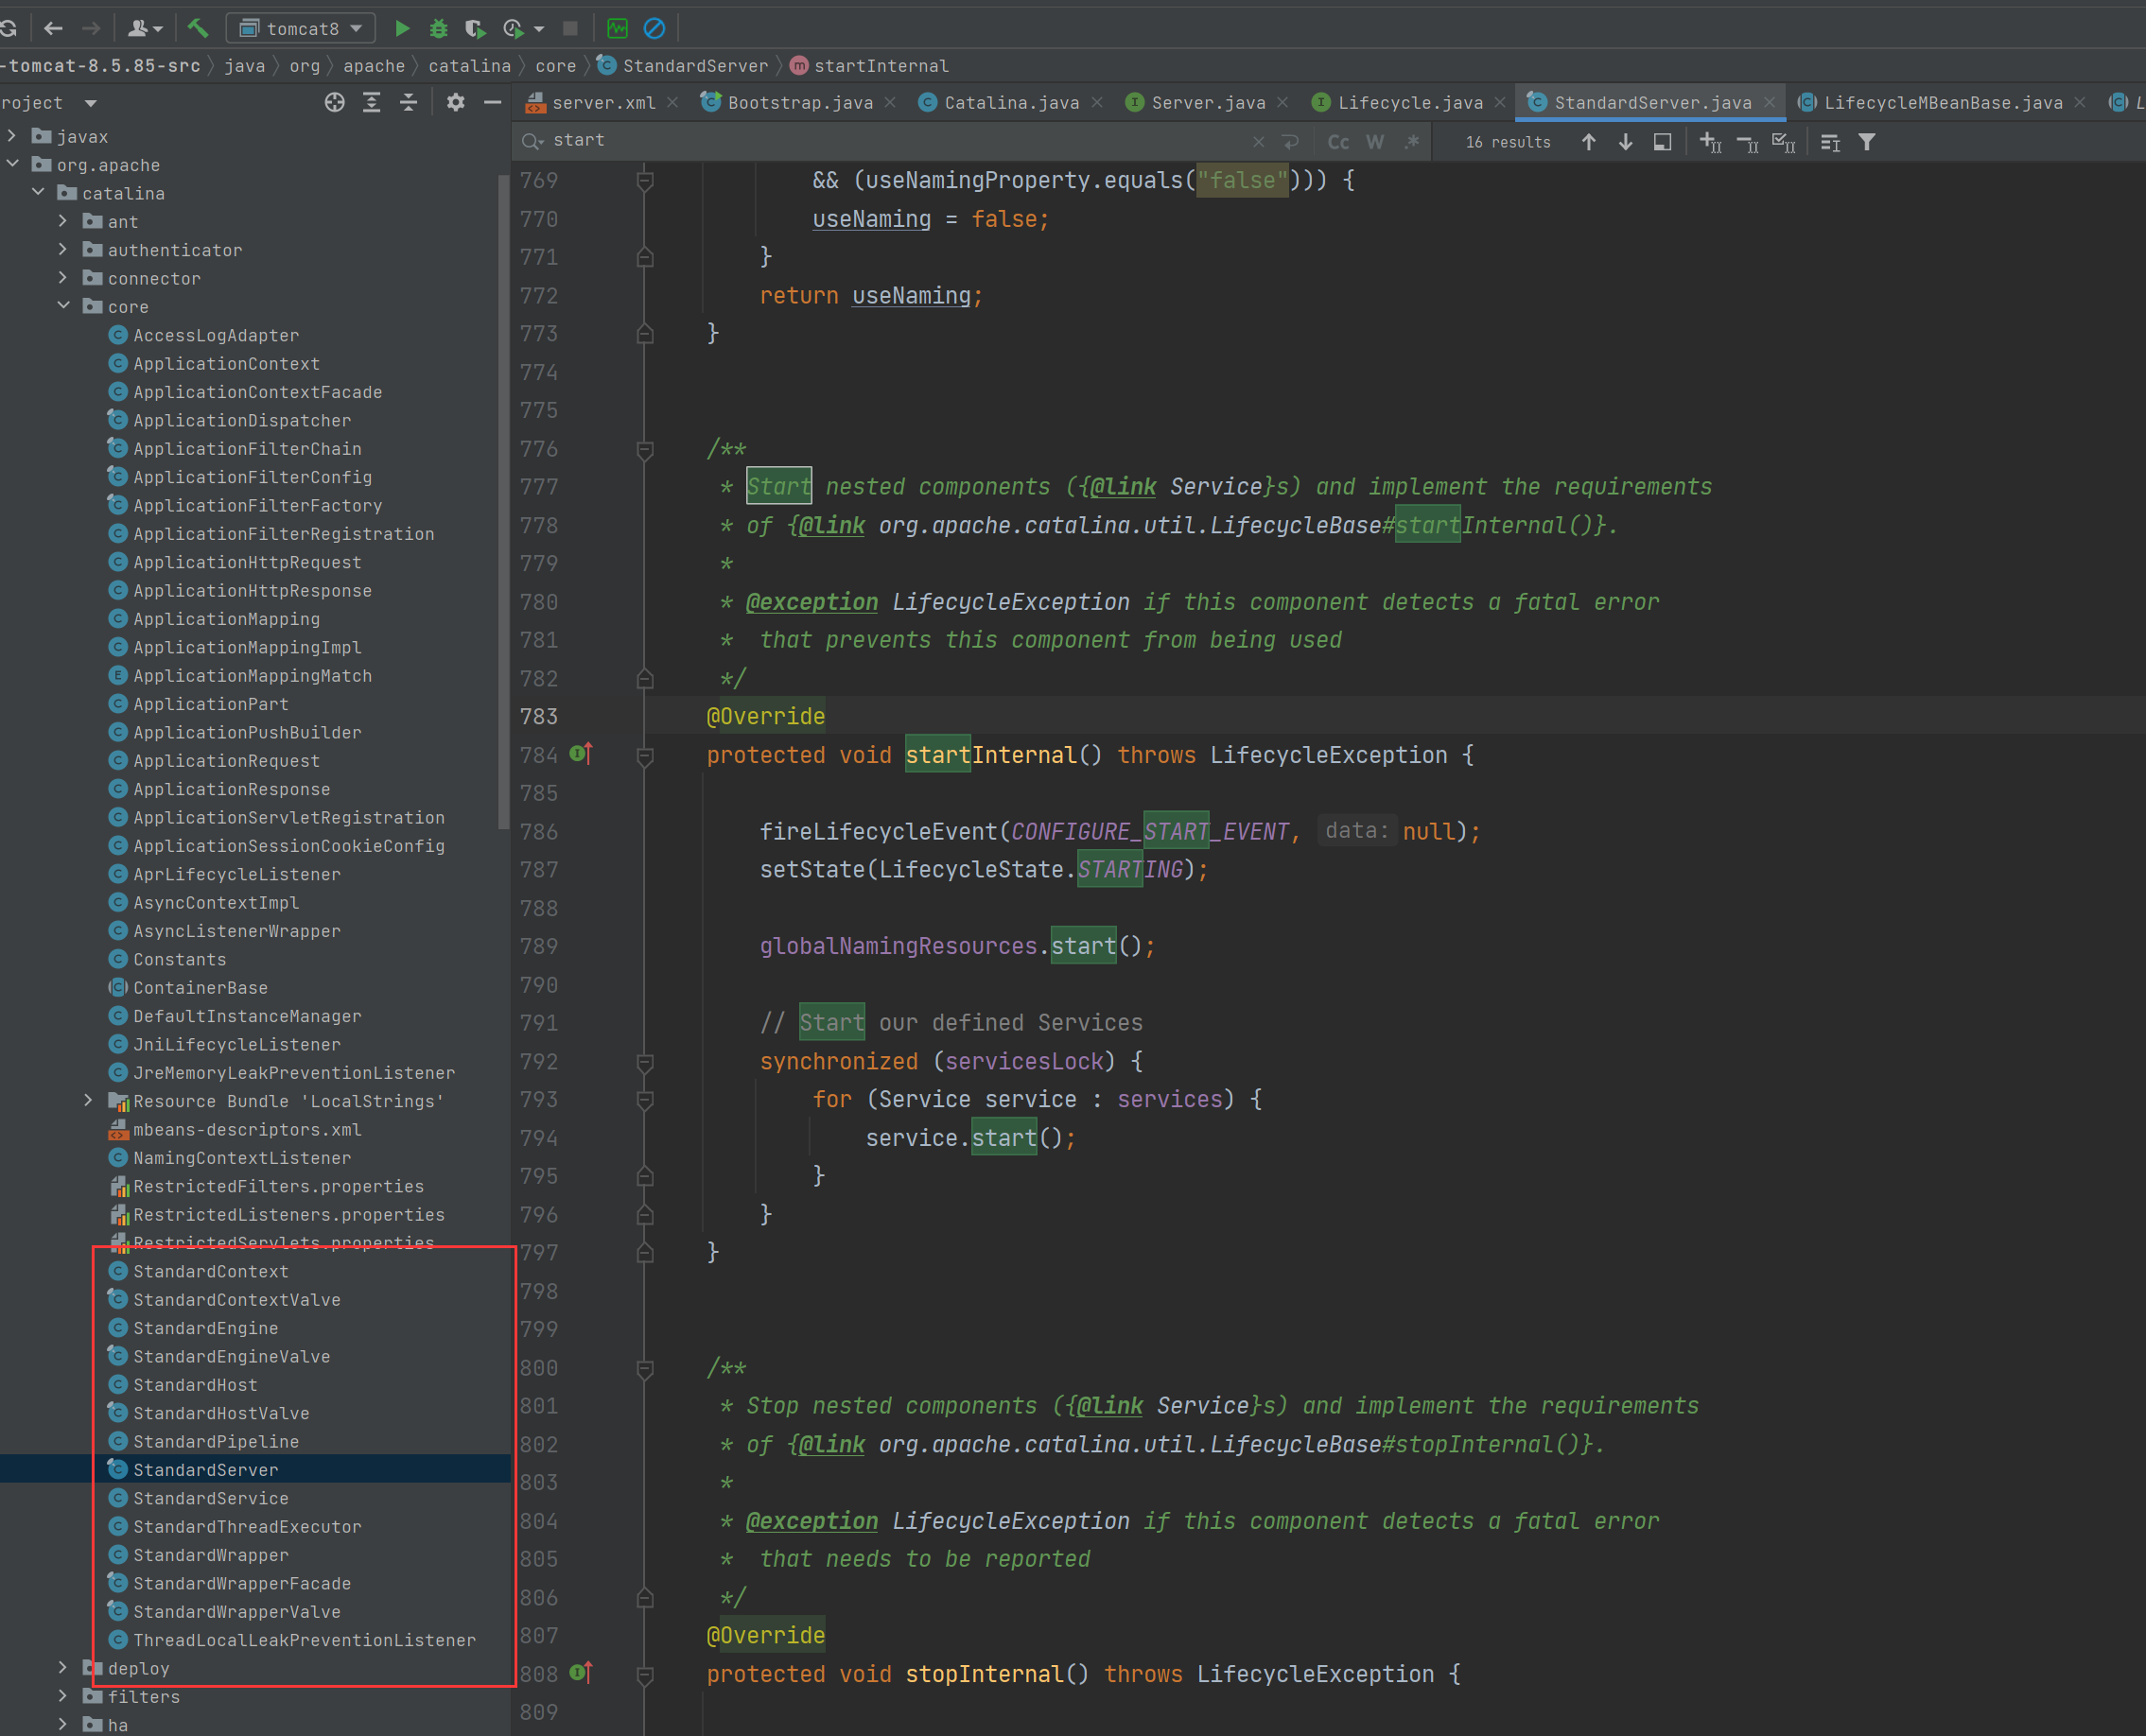Fold startInternal method at line 784
This screenshot has height=1736, width=2146.
[645, 756]
